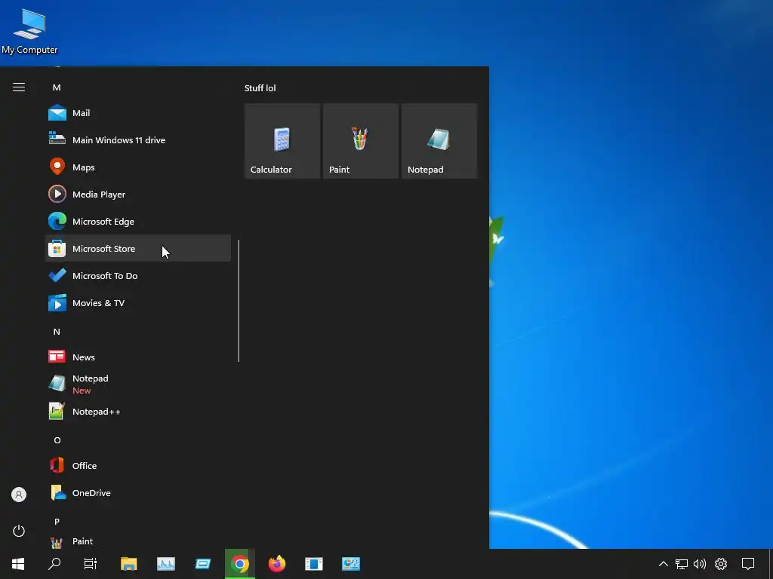Click the 'Stuff lol' group title

point(260,88)
